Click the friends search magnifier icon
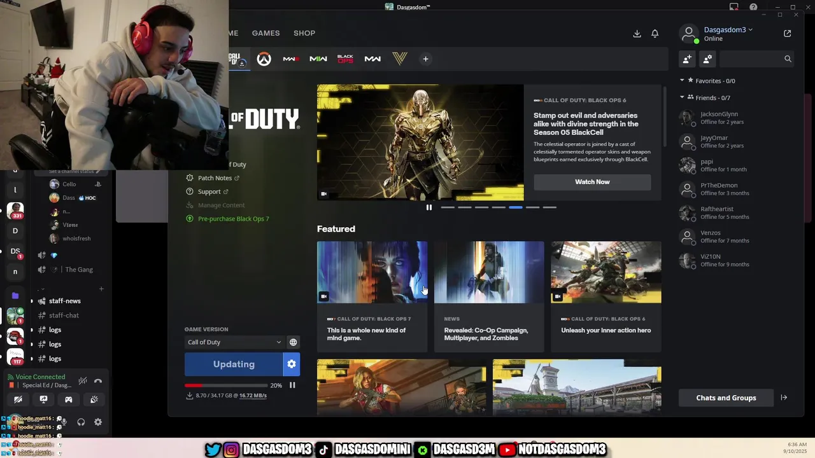This screenshot has width=815, height=458. click(x=788, y=59)
